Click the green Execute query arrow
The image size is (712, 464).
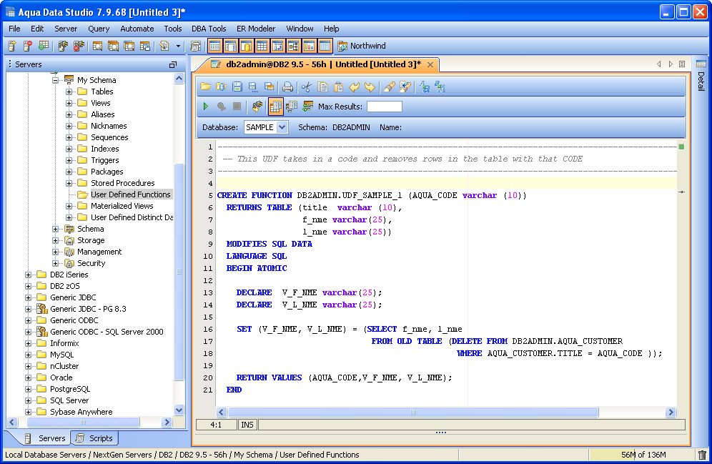click(206, 107)
